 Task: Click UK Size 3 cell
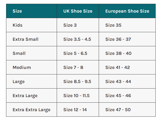(70, 25)
